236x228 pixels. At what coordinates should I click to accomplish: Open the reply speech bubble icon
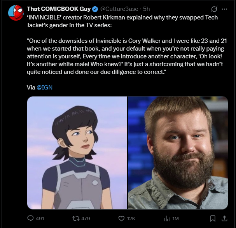(x=30, y=218)
